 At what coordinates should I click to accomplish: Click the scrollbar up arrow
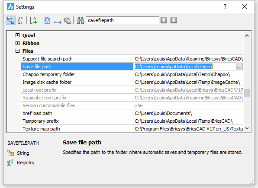pos(247,35)
